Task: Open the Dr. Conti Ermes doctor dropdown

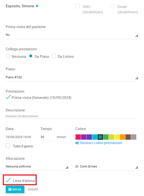Action: click(x=107, y=167)
